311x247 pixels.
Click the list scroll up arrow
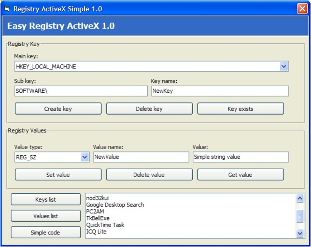300,198
